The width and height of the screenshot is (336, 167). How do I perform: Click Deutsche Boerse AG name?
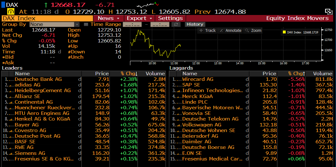coord(208,148)
